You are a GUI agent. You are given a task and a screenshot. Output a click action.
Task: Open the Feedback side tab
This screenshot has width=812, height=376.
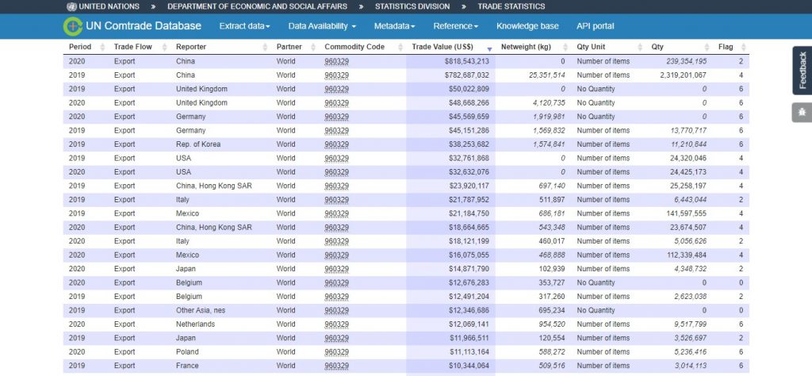pyautogui.click(x=802, y=71)
